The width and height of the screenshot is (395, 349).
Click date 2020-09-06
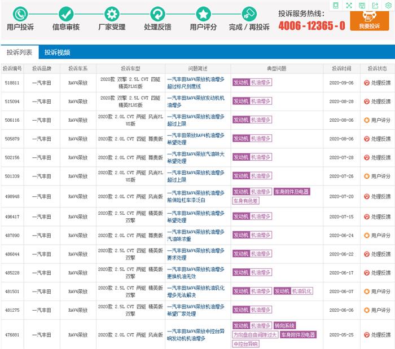[341, 83]
